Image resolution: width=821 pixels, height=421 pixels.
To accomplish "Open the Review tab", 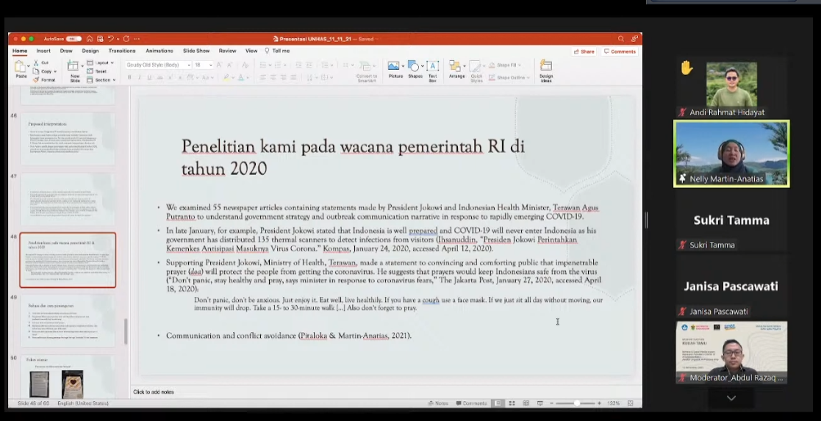I will 227,51.
